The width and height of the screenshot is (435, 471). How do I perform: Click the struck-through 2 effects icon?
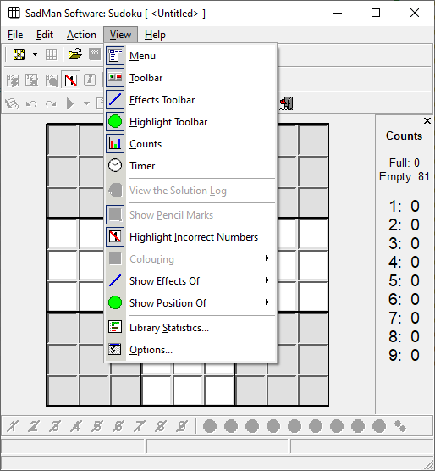pos(34,426)
